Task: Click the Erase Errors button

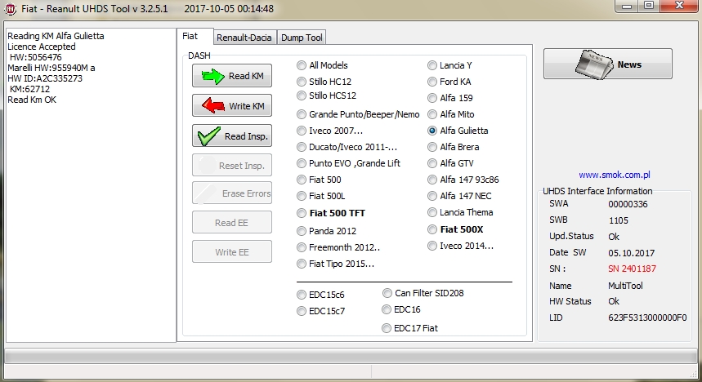Action: (x=232, y=193)
